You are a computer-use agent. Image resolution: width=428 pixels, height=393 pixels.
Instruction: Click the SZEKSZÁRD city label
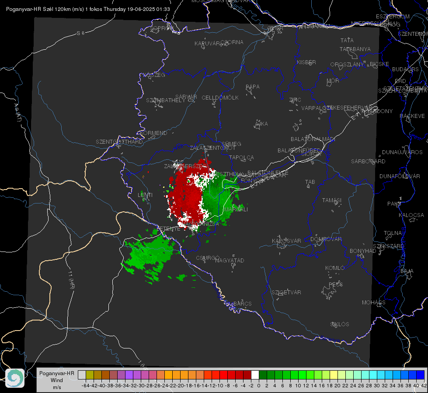pos(388,246)
